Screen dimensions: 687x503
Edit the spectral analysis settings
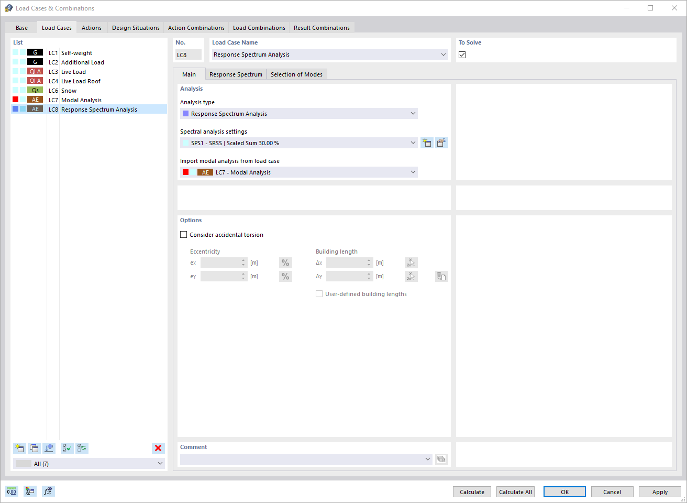(x=441, y=143)
